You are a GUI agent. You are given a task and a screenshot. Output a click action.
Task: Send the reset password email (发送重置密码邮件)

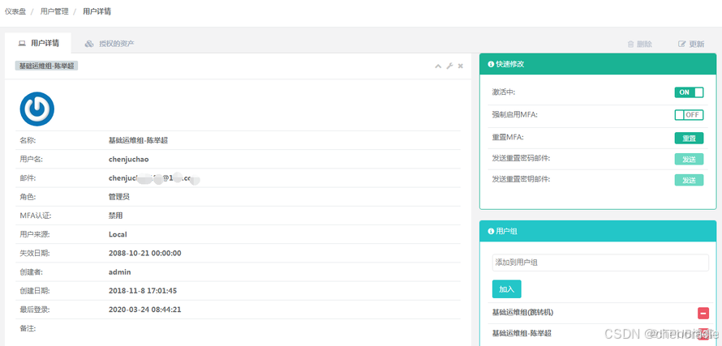pos(689,159)
